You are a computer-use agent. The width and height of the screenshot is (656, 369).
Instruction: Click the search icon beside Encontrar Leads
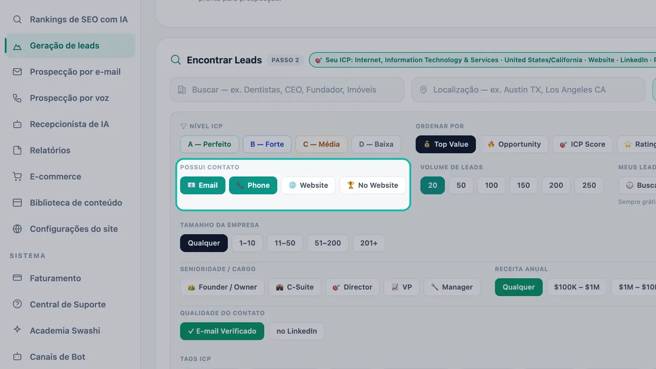click(x=176, y=60)
